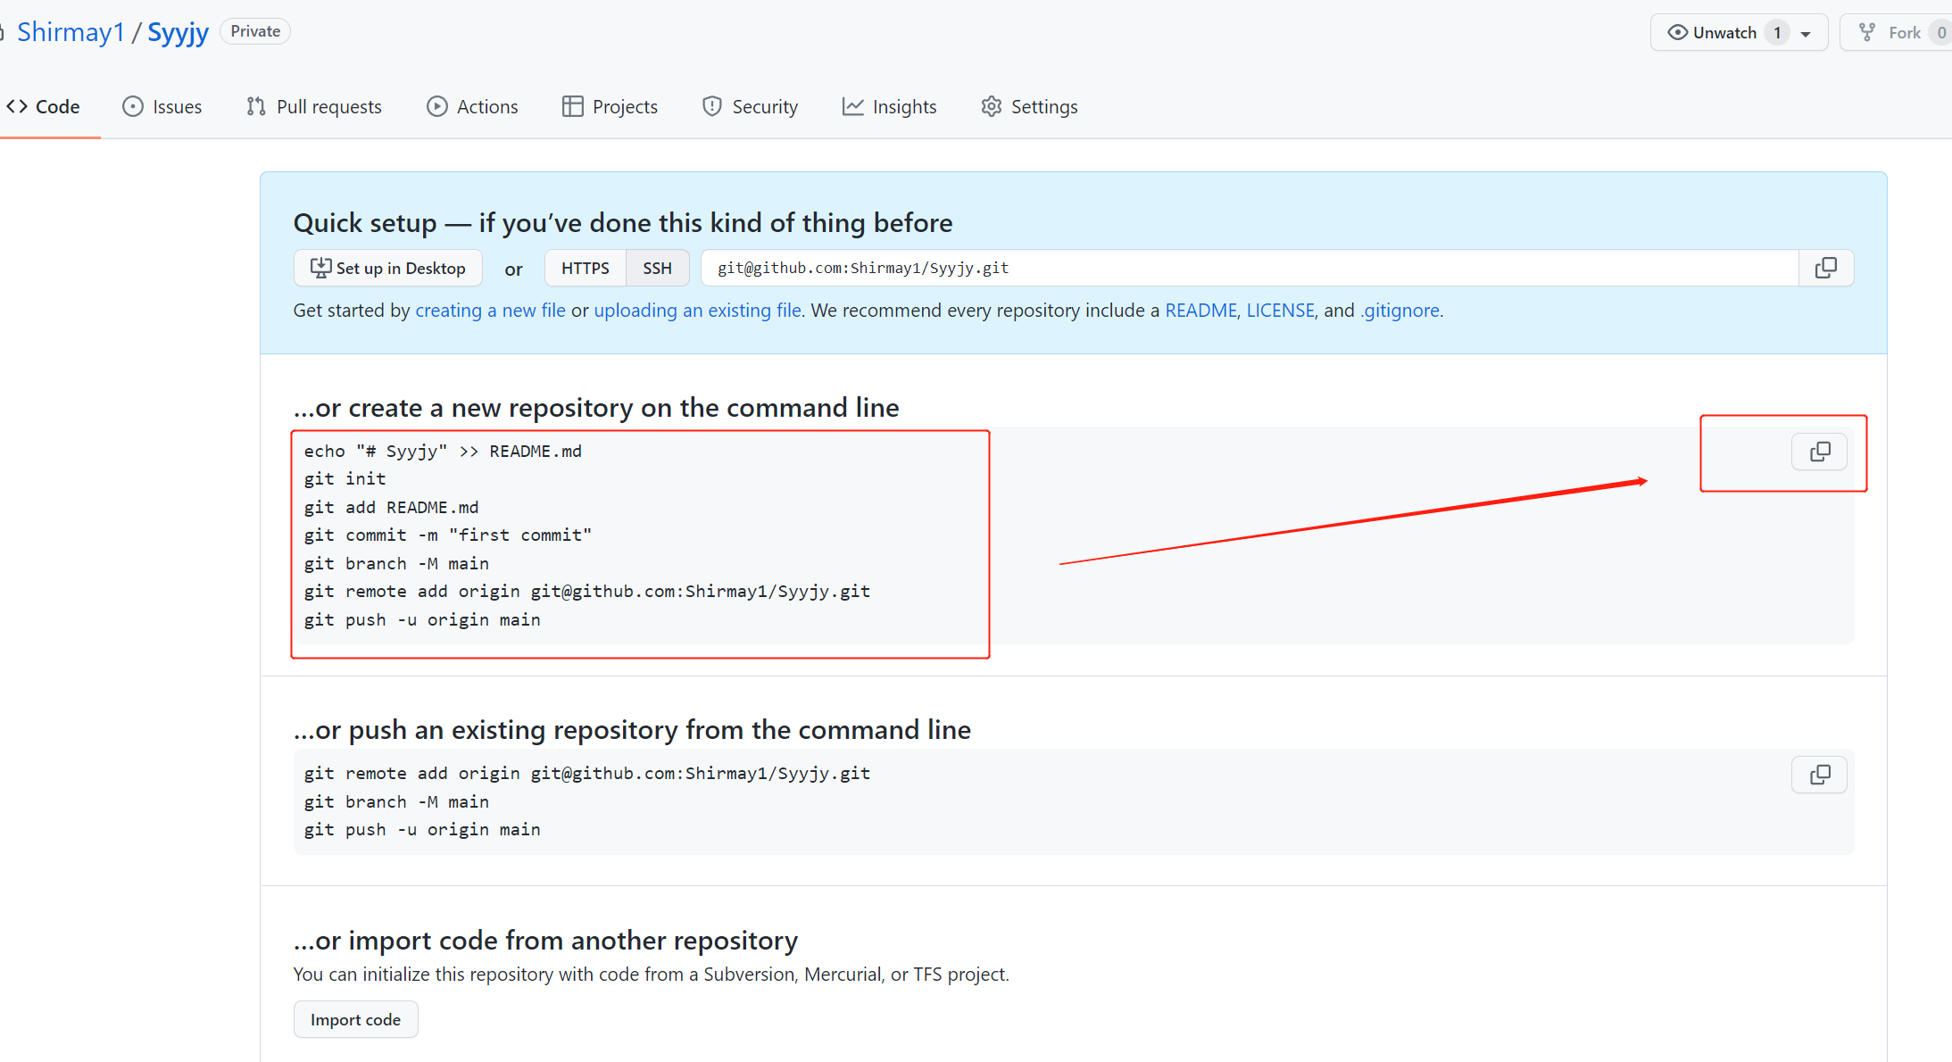Screen dimensions: 1952x1062
Task: Click the uploading an existing file link
Action: tap(695, 310)
